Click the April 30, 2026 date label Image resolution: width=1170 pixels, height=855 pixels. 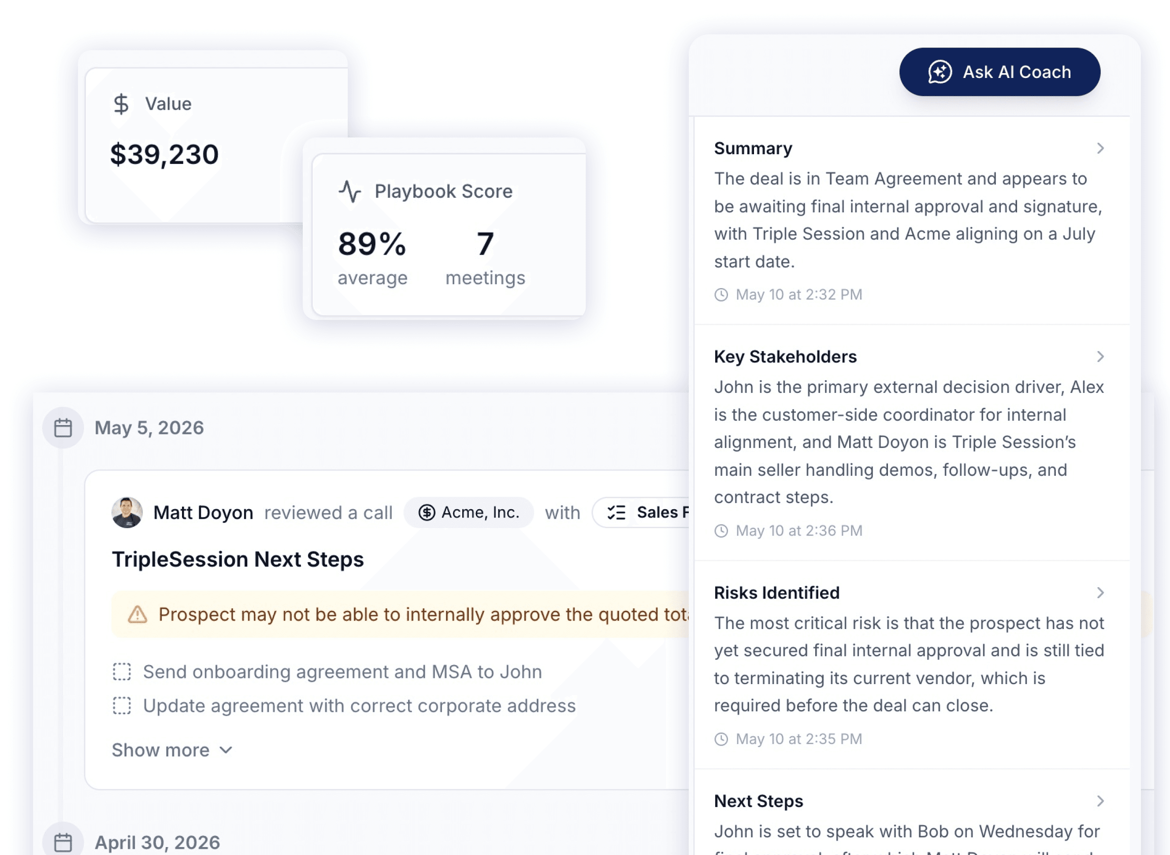pyautogui.click(x=157, y=843)
